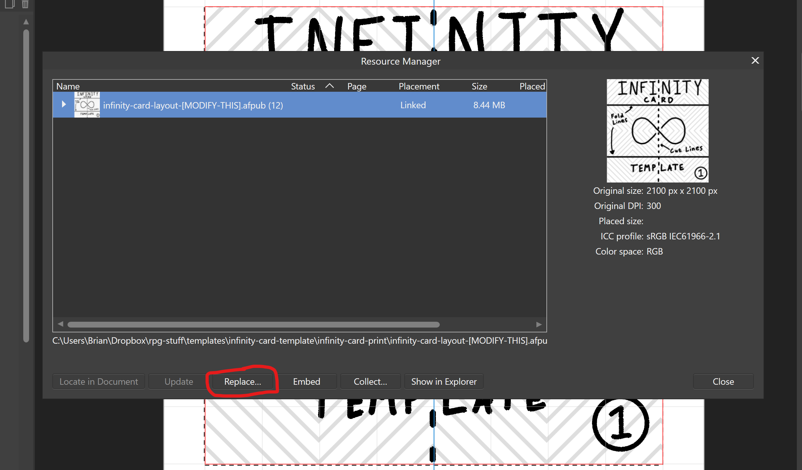Sort by the Name column header
Screen dimensions: 802x470
[68, 86]
